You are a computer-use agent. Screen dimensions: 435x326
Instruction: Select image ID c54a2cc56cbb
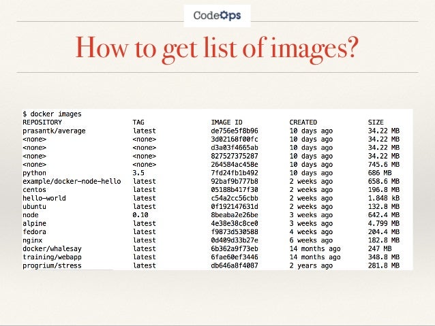pos(235,198)
